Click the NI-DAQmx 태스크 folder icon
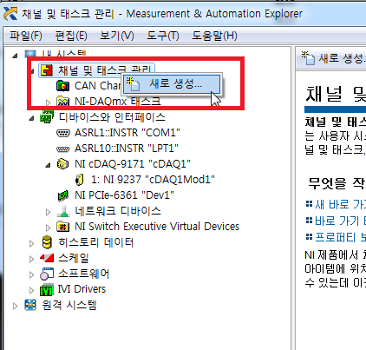 tap(62, 101)
